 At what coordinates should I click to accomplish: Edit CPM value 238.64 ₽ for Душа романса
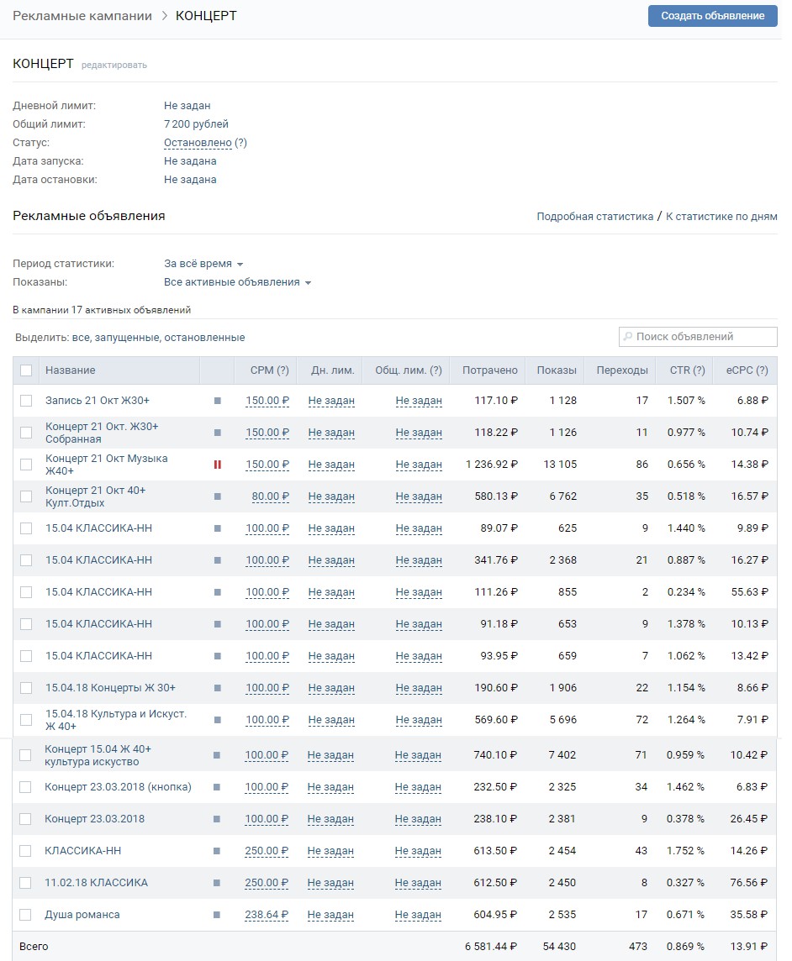pyautogui.click(x=267, y=915)
